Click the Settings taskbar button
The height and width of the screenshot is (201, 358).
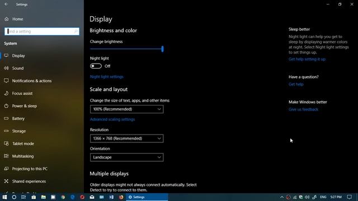coord(147,197)
